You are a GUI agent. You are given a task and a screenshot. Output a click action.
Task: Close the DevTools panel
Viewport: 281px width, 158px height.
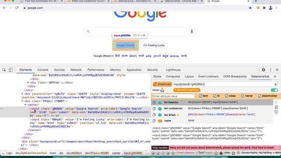pyautogui.click(x=277, y=70)
